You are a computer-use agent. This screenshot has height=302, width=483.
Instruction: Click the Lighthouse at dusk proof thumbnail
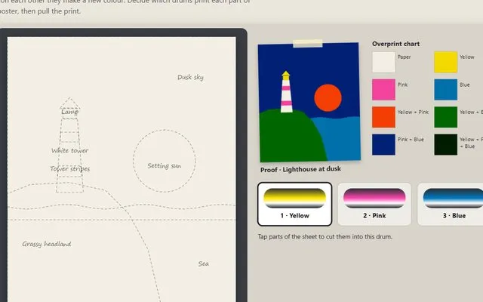pyautogui.click(x=309, y=103)
